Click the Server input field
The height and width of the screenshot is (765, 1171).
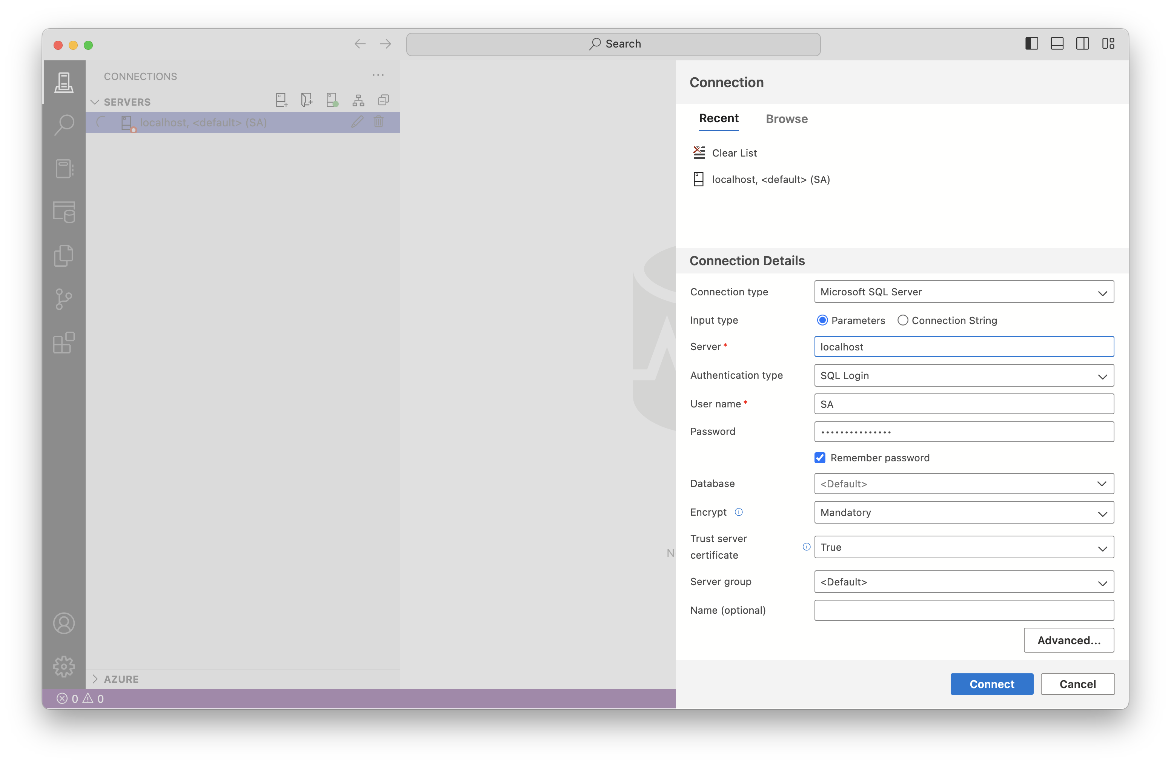[x=964, y=347]
